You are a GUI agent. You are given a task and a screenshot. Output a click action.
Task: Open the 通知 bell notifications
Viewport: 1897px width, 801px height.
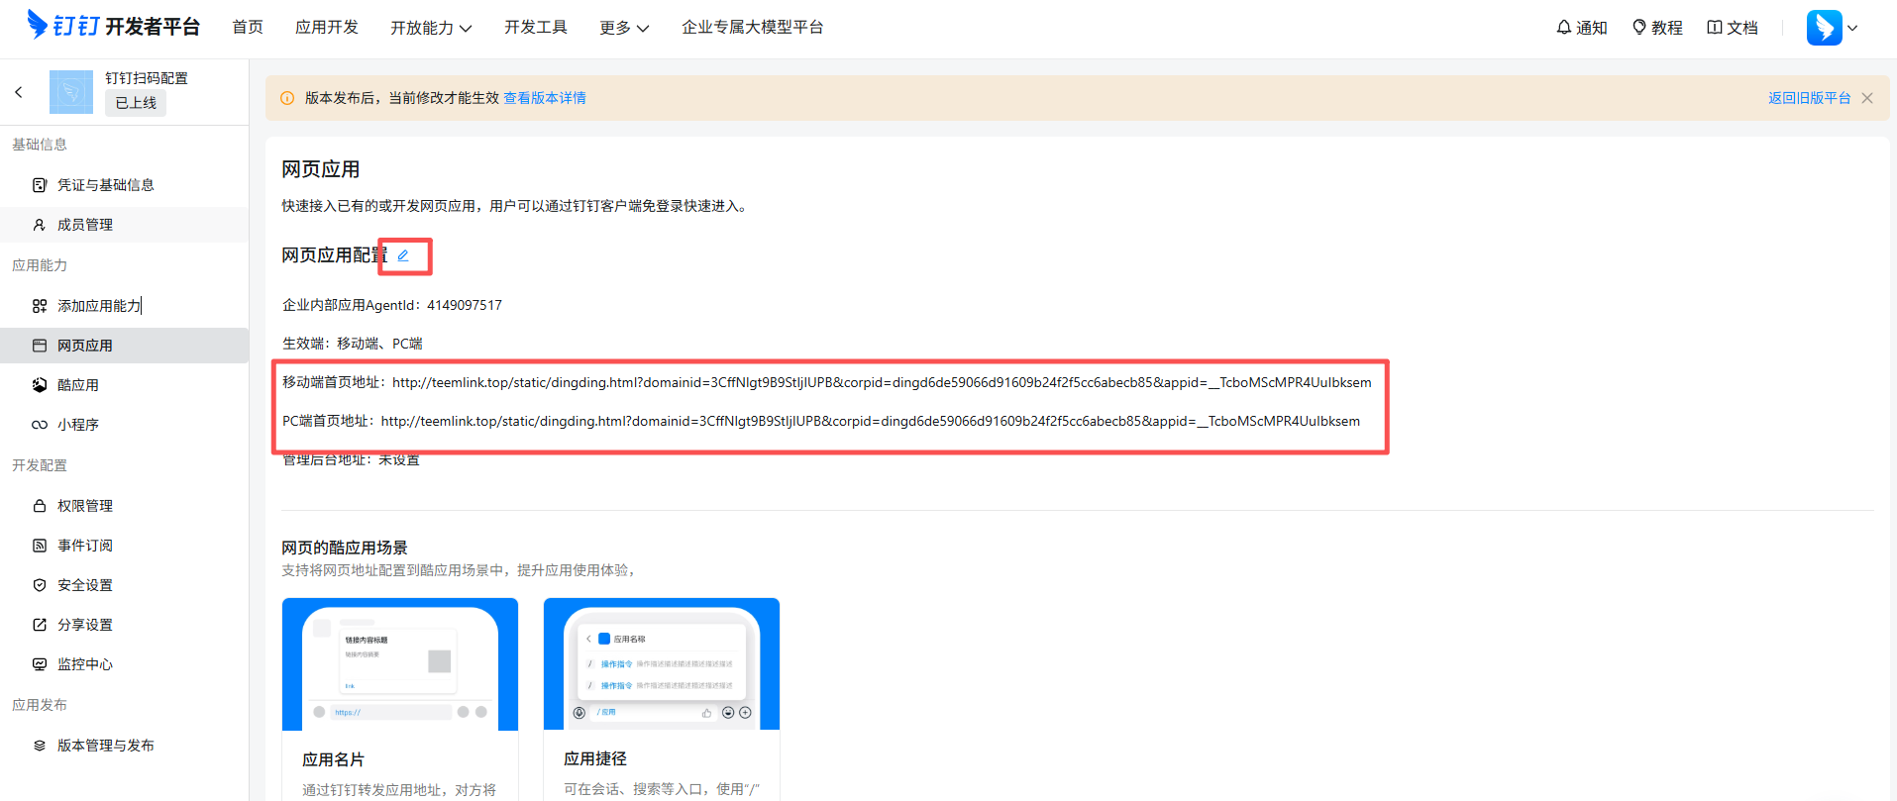[1582, 28]
